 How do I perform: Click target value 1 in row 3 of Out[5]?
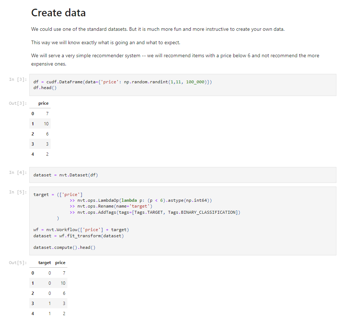point(50,304)
